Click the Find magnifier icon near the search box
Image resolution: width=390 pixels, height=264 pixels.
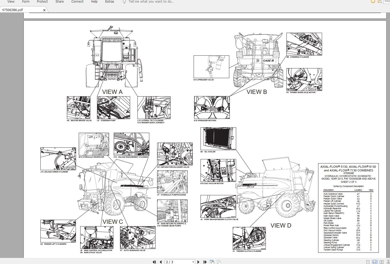380,2
